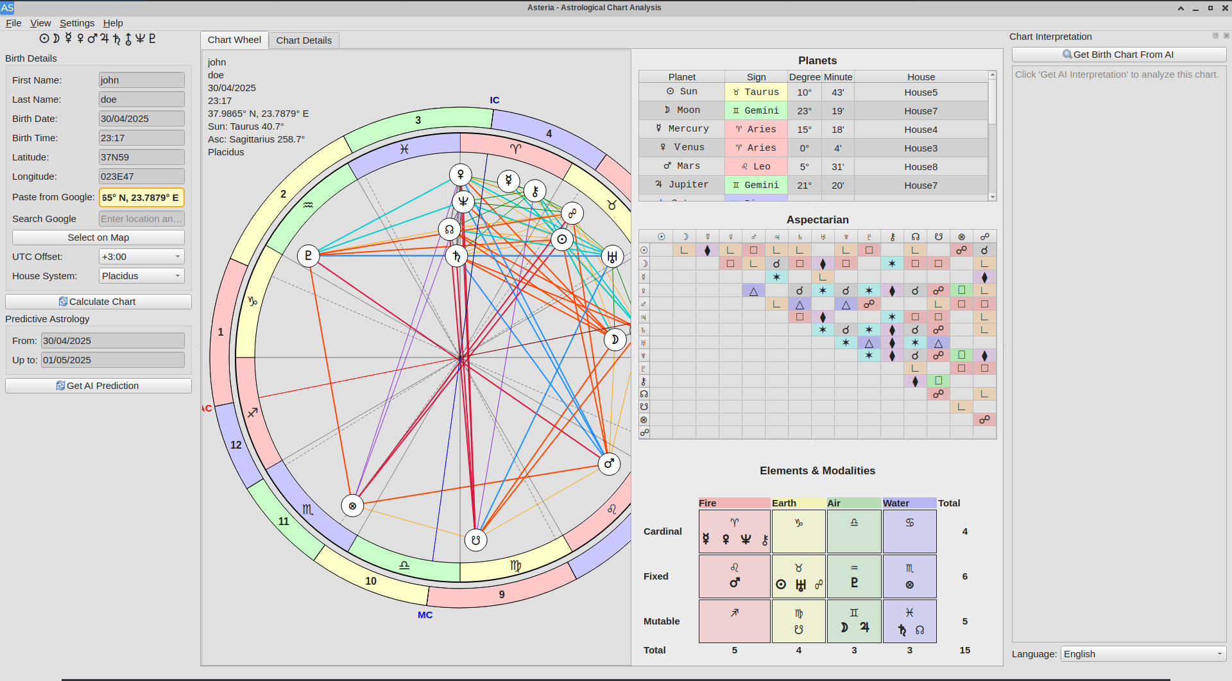
Task: Select the Moon glyph on the wheel
Action: (615, 340)
